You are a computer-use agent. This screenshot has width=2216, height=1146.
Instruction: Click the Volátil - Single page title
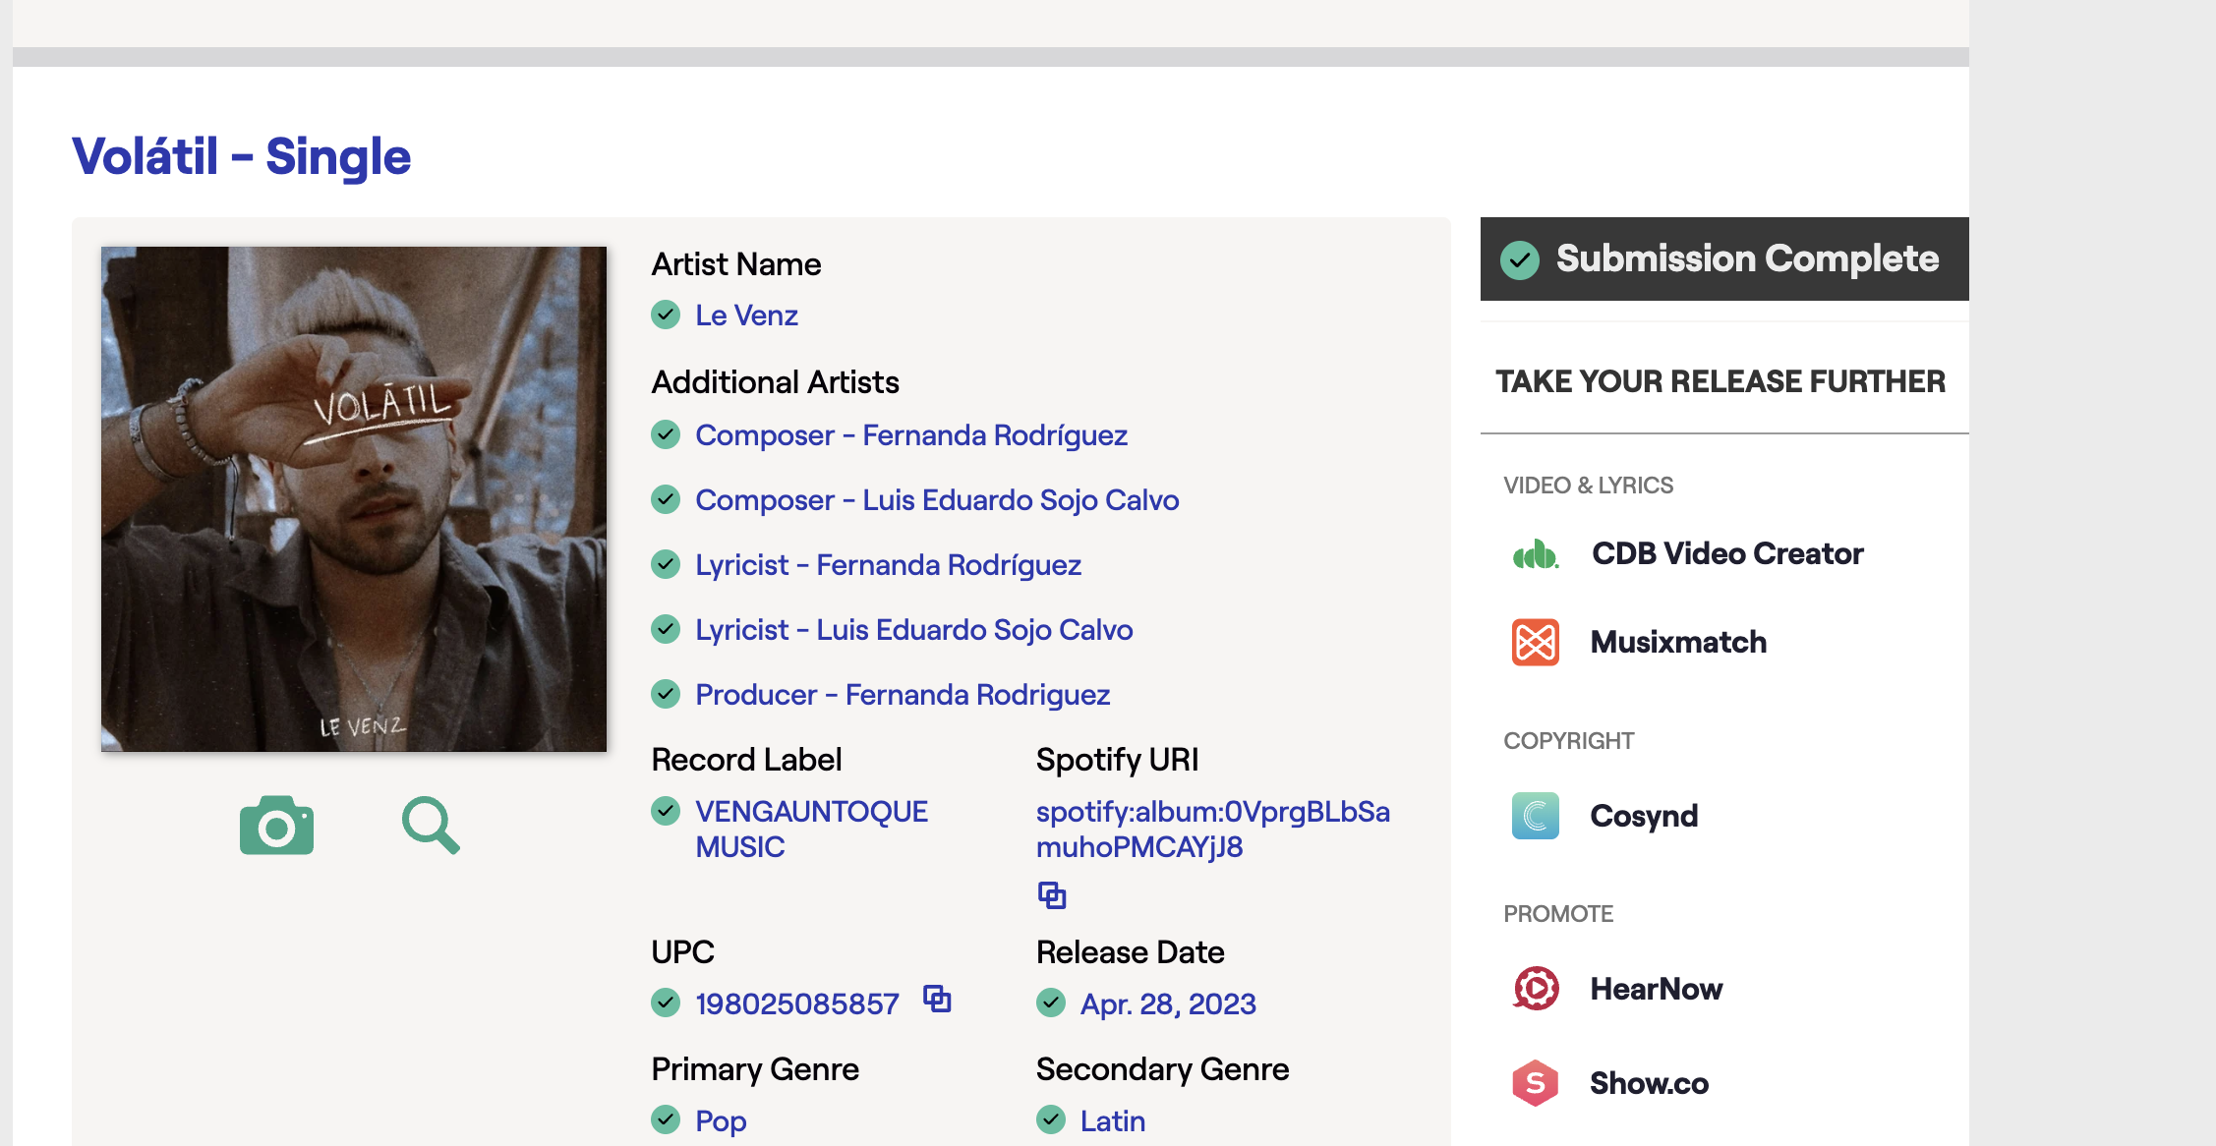[x=242, y=156]
